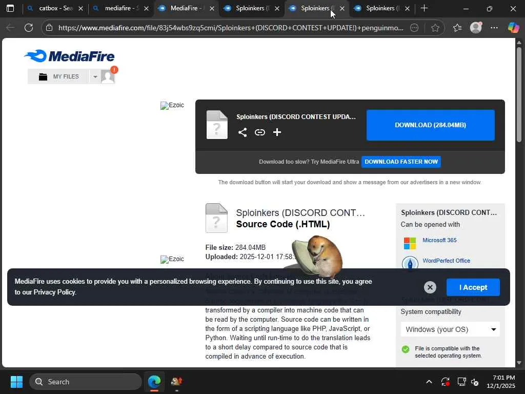Open the user avatar with notification badge
Image resolution: width=525 pixels, height=394 pixels.
(x=108, y=76)
